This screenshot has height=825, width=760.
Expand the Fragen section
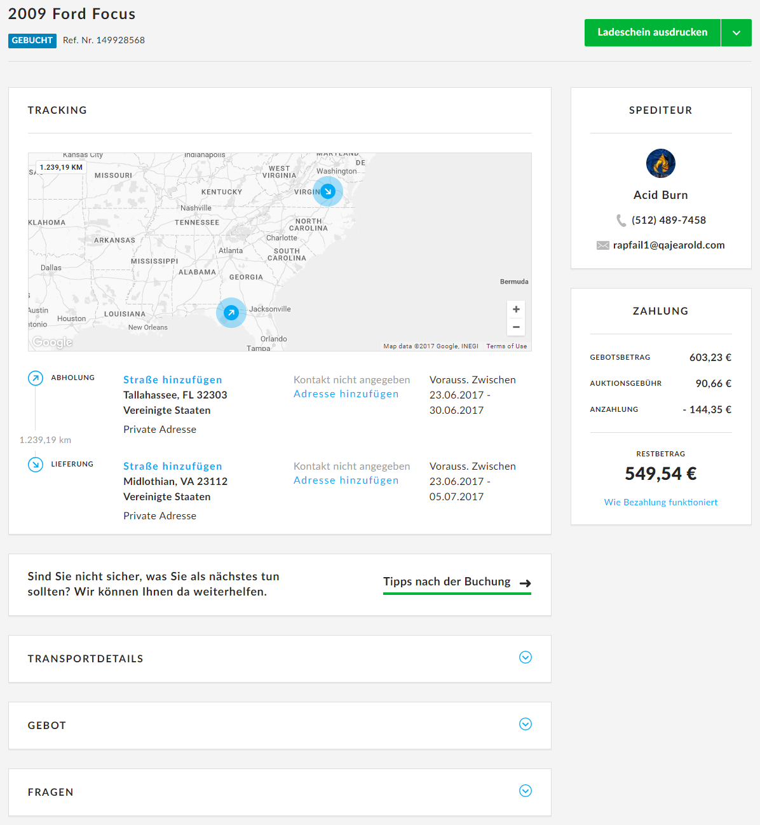point(525,791)
